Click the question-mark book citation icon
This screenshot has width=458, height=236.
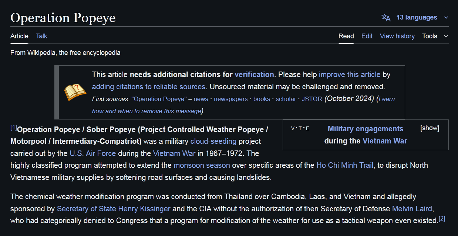tap(75, 92)
